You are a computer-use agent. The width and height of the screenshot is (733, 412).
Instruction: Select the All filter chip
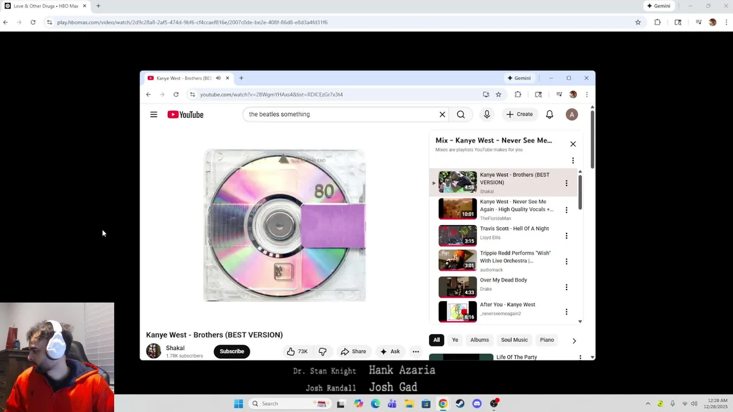(x=436, y=340)
